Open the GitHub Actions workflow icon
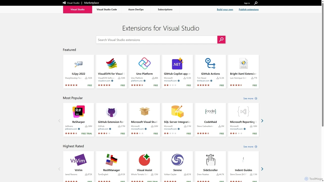Screen dimensions: 324x182 tap(210, 63)
